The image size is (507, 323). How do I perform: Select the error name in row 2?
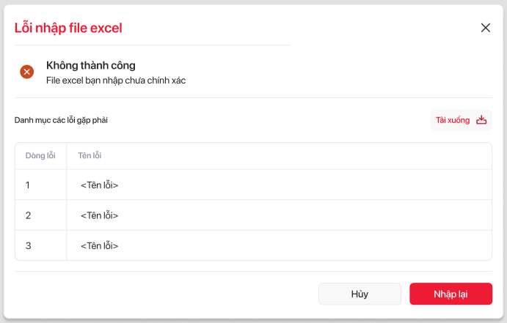click(99, 215)
